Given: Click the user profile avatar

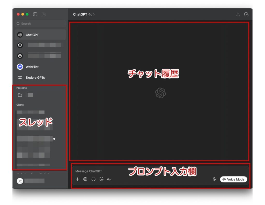Looking at the screenshot, I should point(20,181).
